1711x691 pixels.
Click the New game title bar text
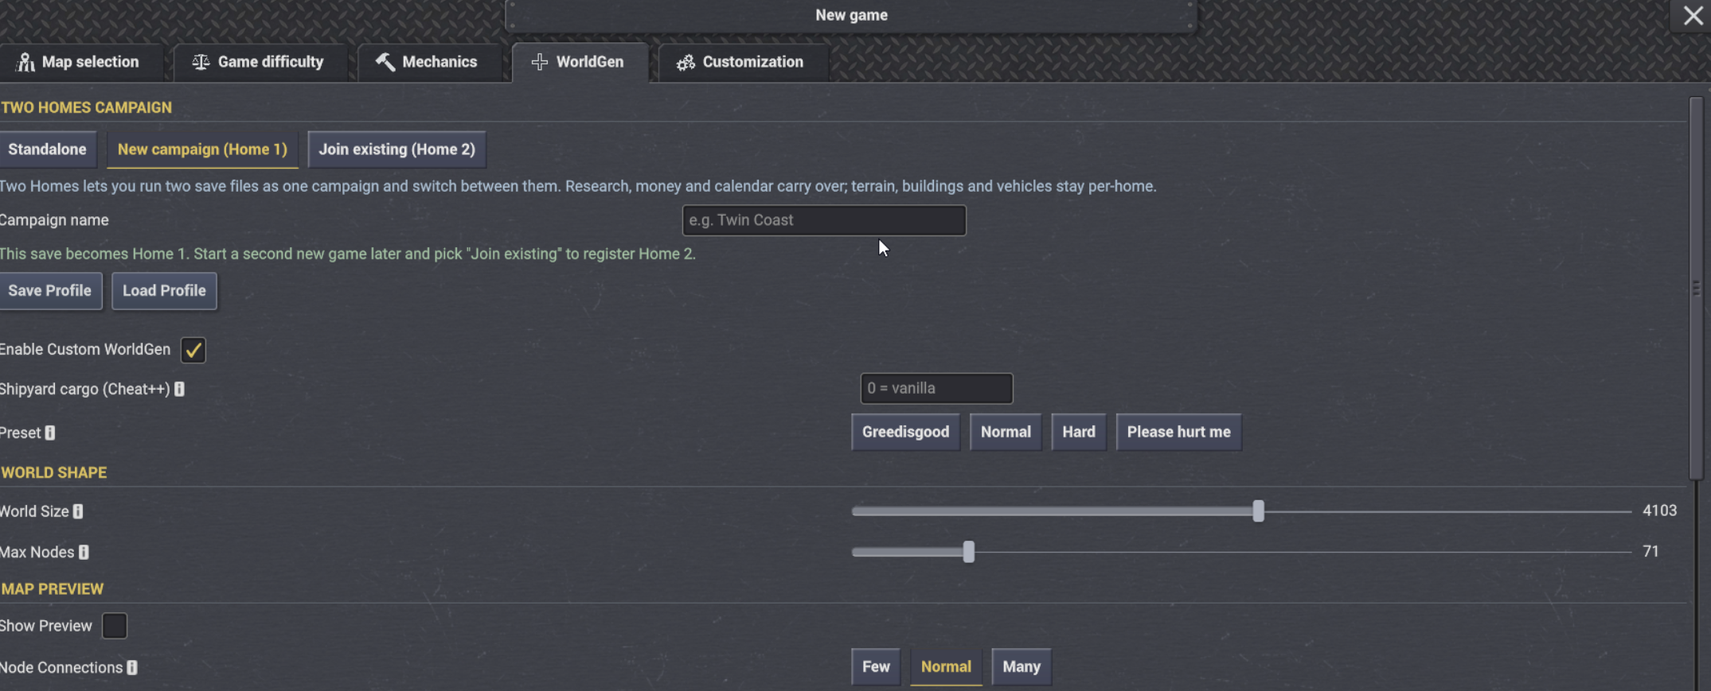(x=851, y=15)
